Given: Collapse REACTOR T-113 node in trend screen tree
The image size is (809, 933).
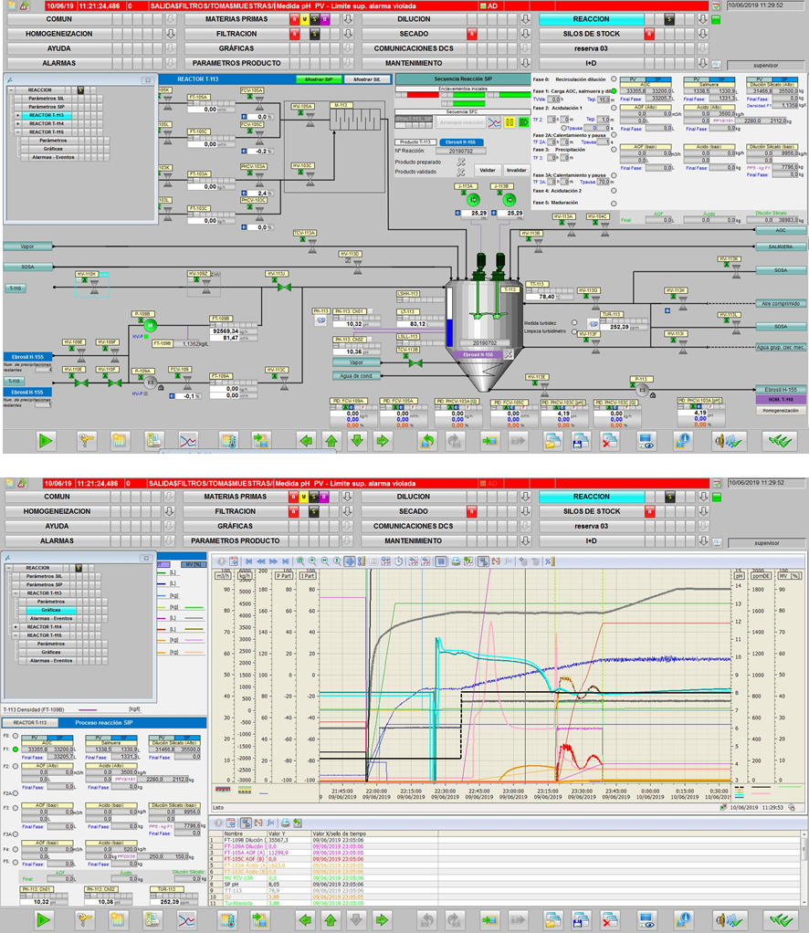Looking at the screenshot, I should pos(16,593).
